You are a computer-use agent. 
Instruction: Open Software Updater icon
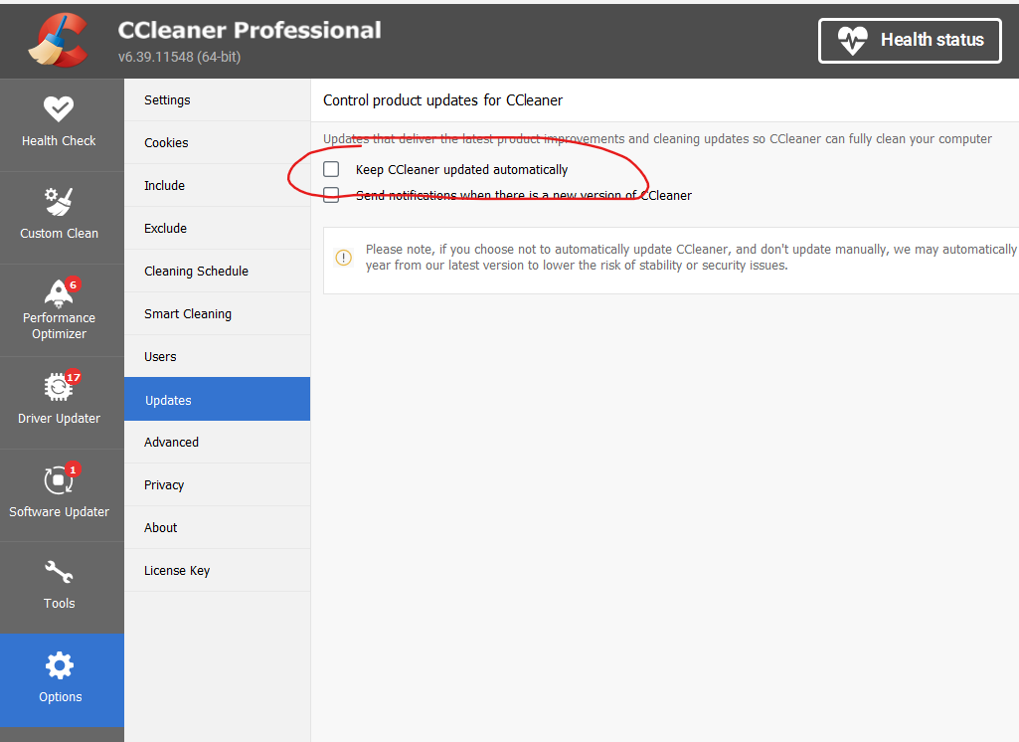59,480
